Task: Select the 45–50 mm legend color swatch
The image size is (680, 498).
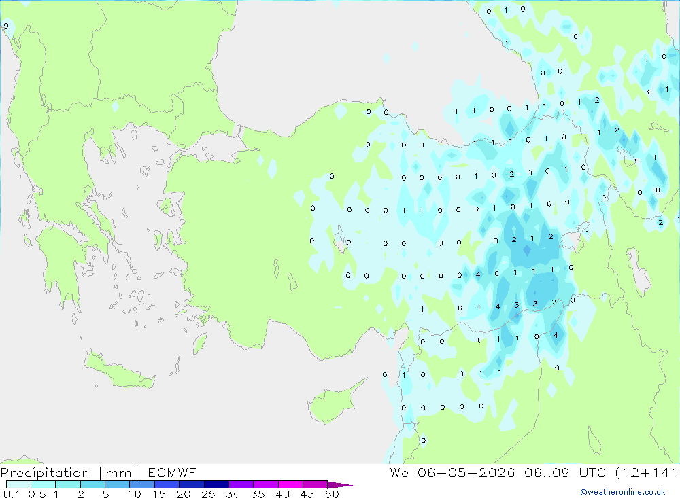Action: (x=316, y=484)
